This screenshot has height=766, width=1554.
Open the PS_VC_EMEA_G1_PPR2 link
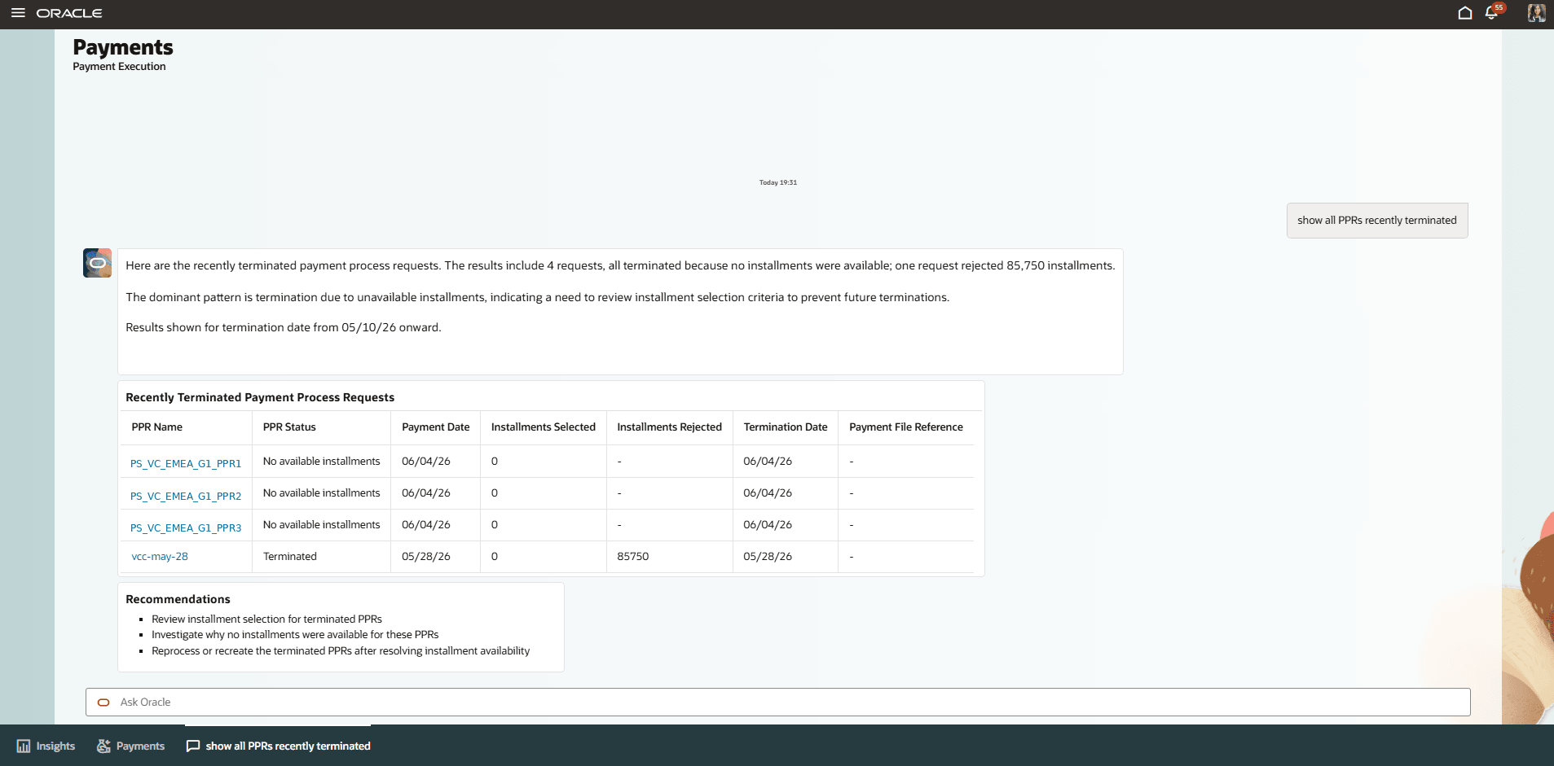(x=186, y=496)
